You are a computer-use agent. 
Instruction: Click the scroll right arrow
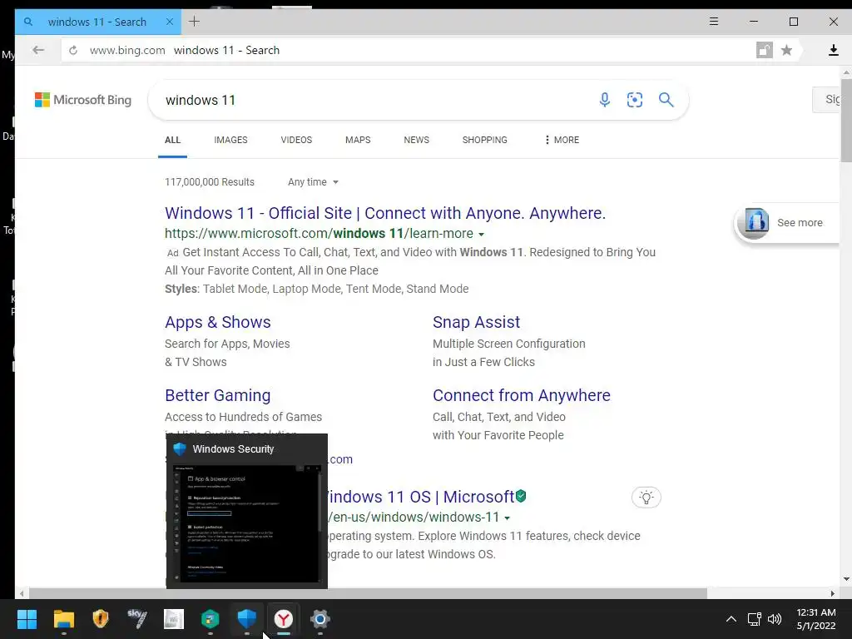[x=832, y=593]
